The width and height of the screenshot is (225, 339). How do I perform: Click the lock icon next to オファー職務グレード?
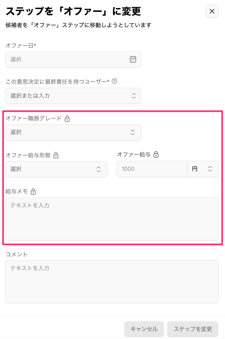pyautogui.click(x=67, y=118)
